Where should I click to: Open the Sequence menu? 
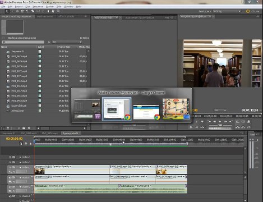click(x=38, y=7)
